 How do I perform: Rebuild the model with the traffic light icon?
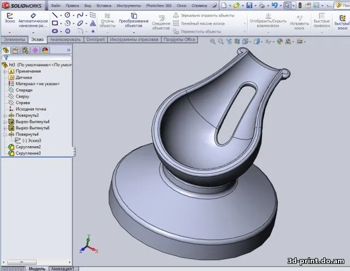(300, 5)
